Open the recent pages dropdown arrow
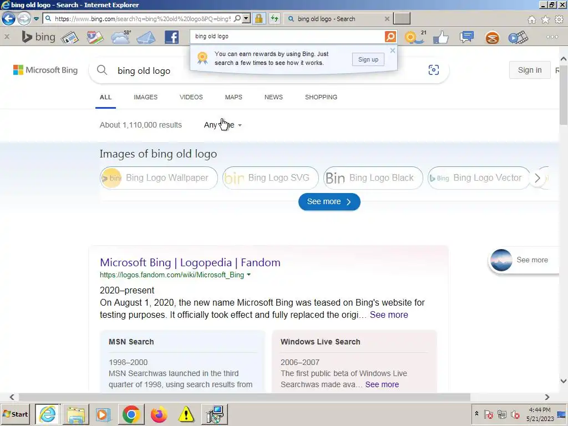The image size is (568, 426). [x=36, y=18]
